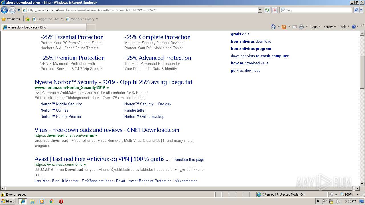The width and height of the screenshot is (365, 205).
Task: Open Norton Family Premier sublink
Action: click(x=61, y=117)
